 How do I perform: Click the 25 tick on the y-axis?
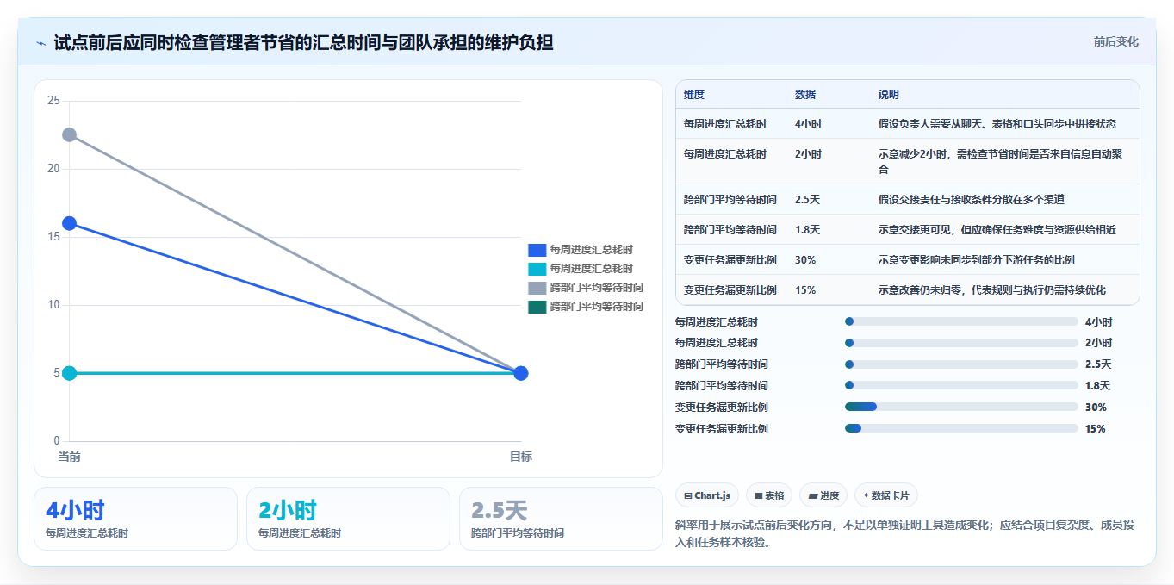[x=53, y=101]
